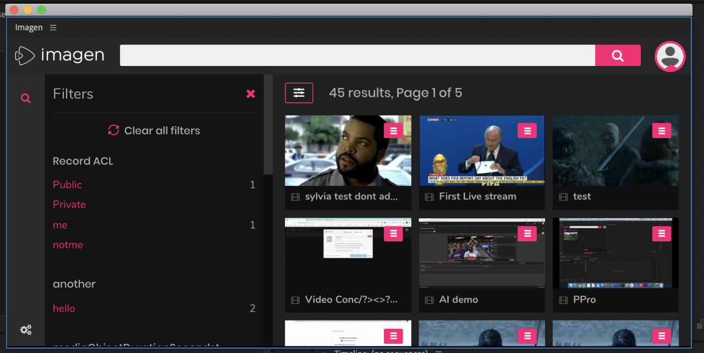Viewport: 704px width, 353px height.
Task: Open the Imagen panel hamburger menu
Action: pos(53,27)
